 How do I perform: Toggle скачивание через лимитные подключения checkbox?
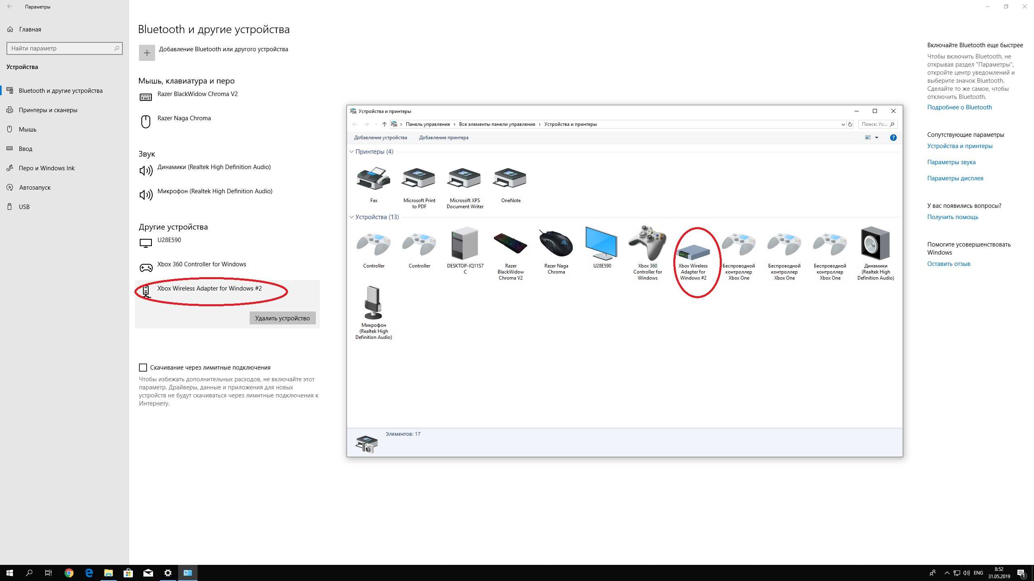click(143, 368)
